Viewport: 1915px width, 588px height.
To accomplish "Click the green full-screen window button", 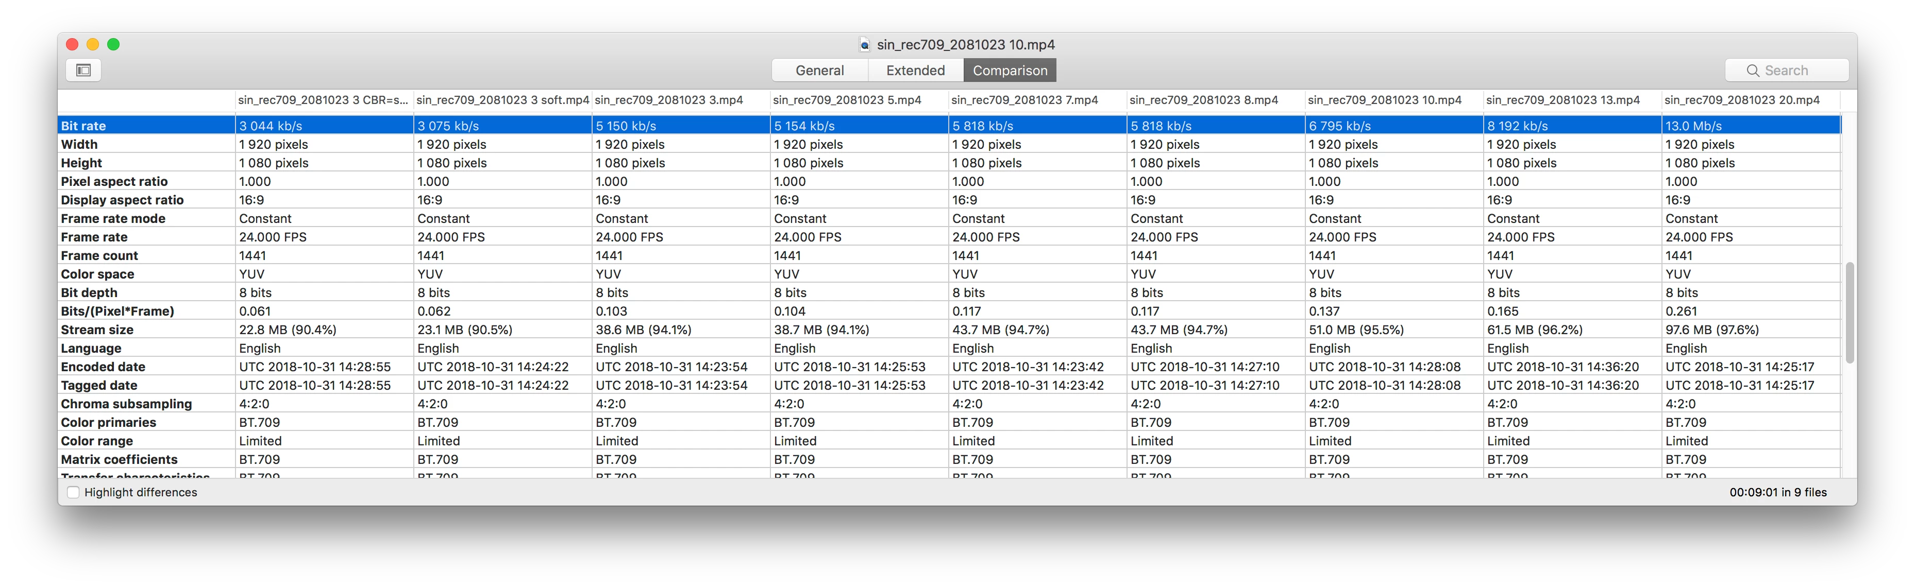I will [x=114, y=45].
